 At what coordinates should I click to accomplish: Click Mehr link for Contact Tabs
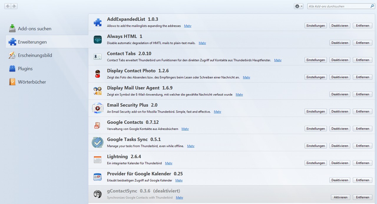point(278,60)
